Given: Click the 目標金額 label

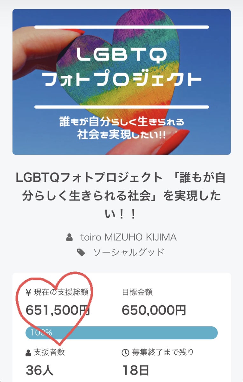Looking at the screenshot, I should (x=137, y=292).
